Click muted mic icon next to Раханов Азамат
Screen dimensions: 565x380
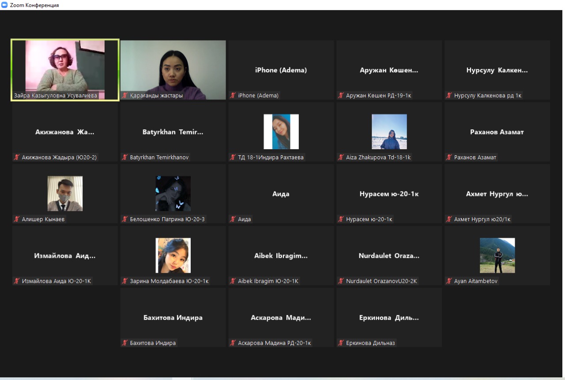pyautogui.click(x=449, y=157)
